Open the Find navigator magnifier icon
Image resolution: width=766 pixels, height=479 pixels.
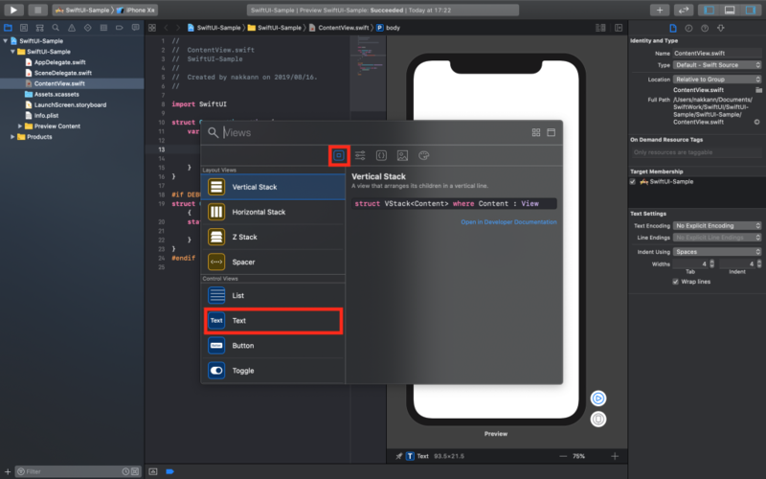[x=56, y=28]
